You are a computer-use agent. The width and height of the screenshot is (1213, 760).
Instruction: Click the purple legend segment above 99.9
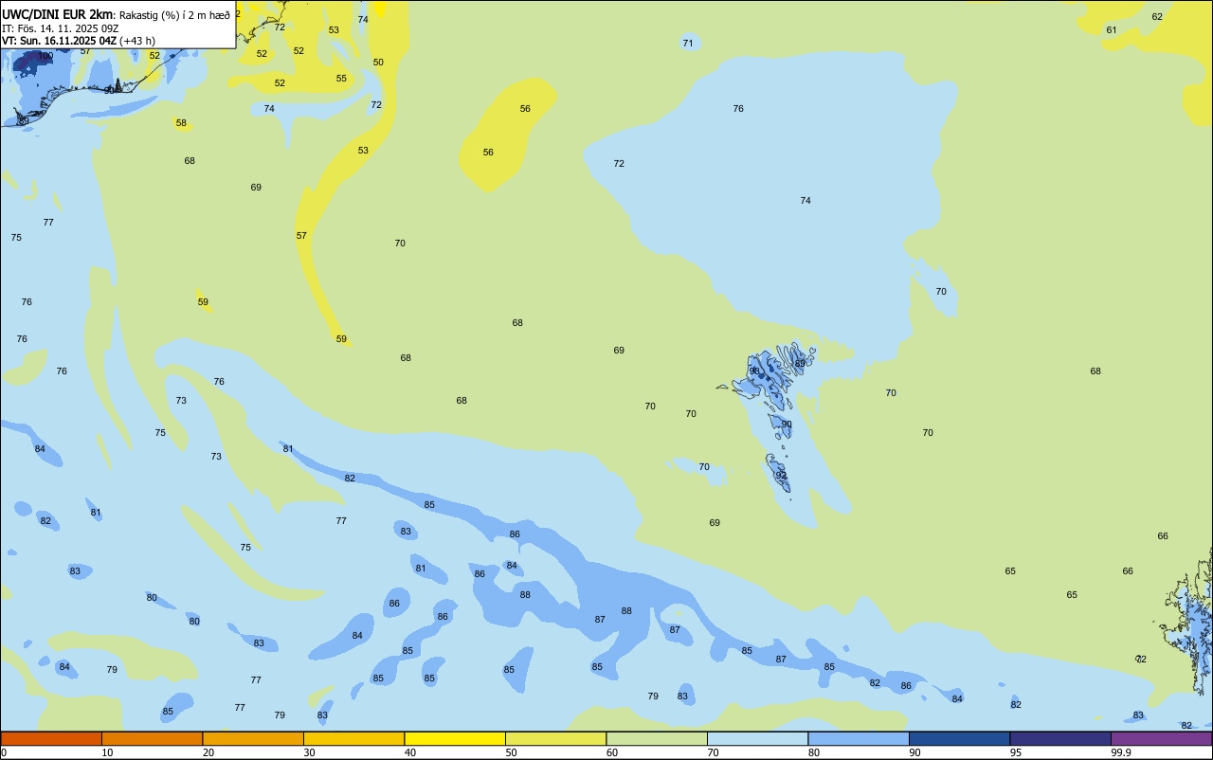[x=1161, y=738]
